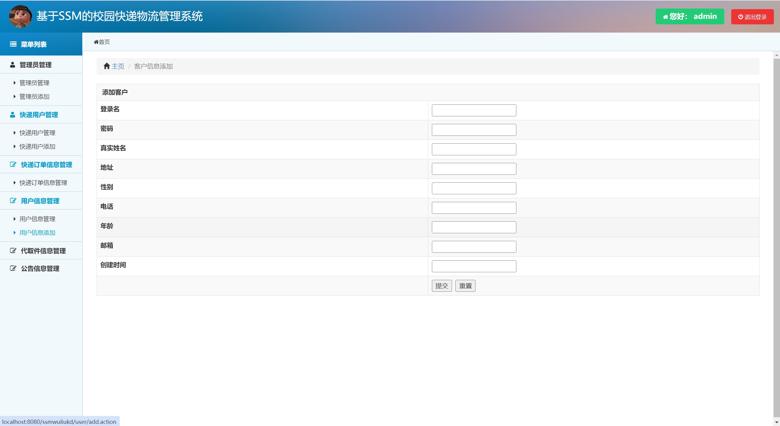This screenshot has height=426, width=780.
Task: Click the hamburger icon beside 菜单列表
Action: 13,44
